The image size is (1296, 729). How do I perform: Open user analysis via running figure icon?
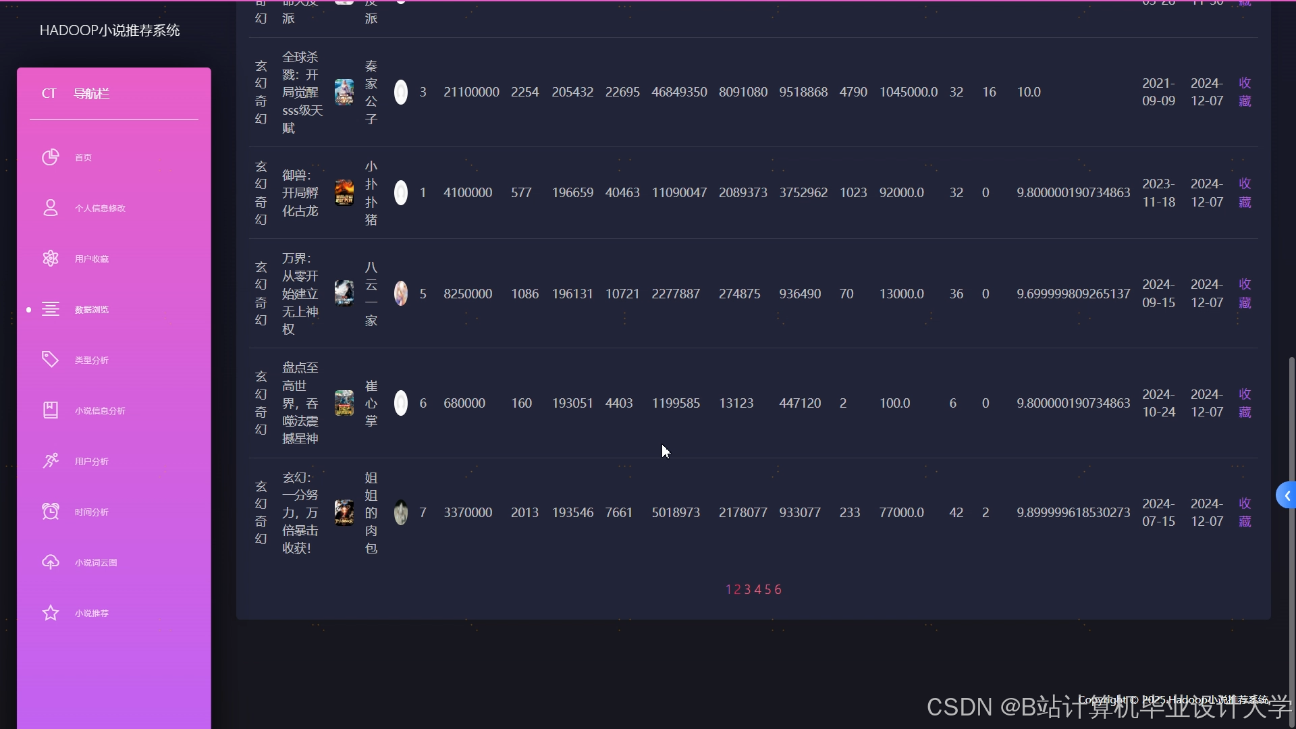tap(51, 461)
